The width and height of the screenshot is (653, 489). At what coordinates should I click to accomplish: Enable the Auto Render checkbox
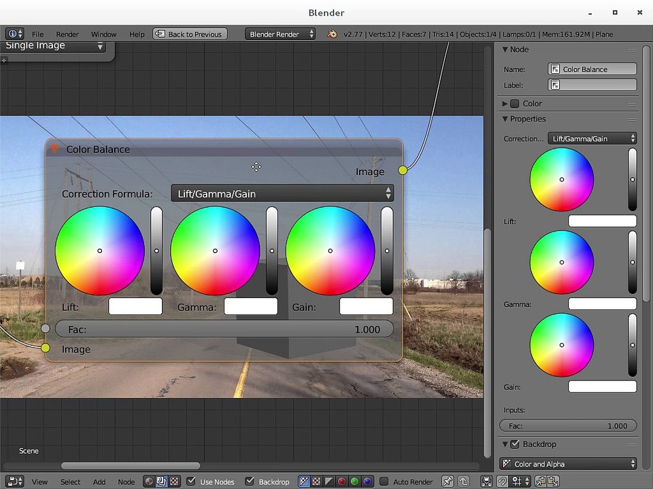(x=384, y=481)
